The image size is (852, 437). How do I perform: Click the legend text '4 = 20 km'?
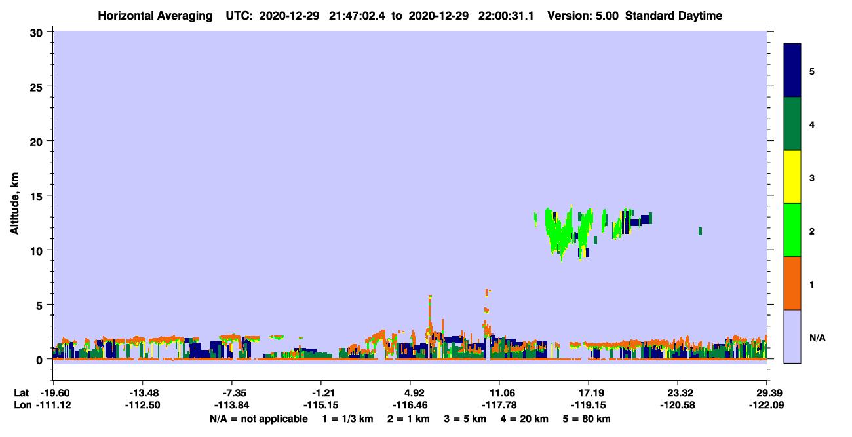525,419
